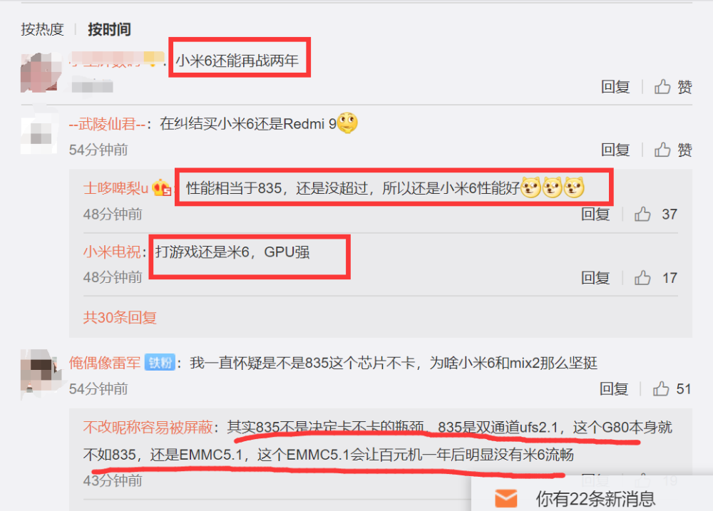713x511 pixels.
Task: Reply to the 小米6还能再战两年 comment
Action: (615, 86)
